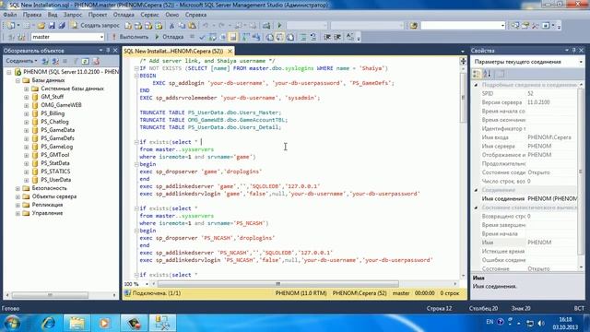Click the Alphabetical sort icon in Properties panel
590x332 pixels.
(x=487, y=74)
